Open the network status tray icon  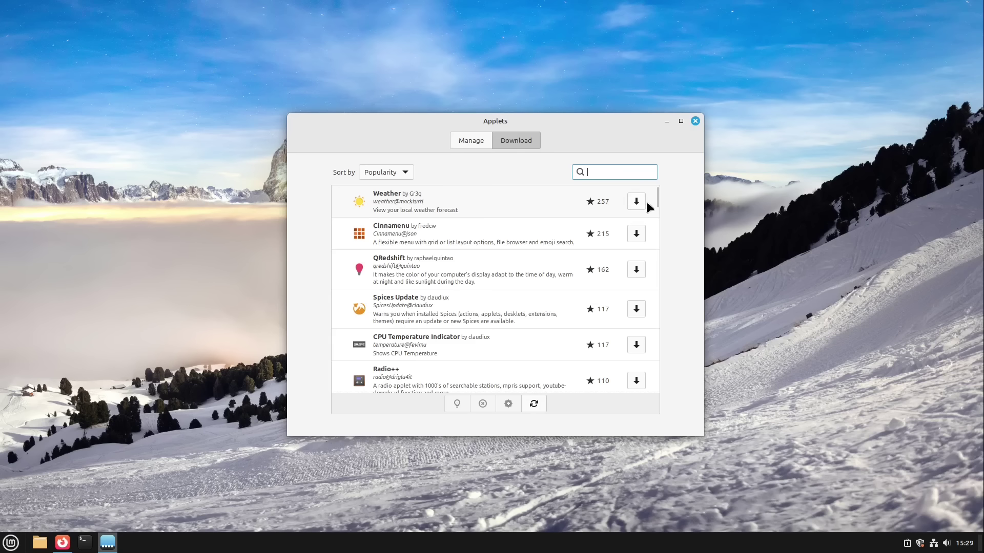pos(933,543)
